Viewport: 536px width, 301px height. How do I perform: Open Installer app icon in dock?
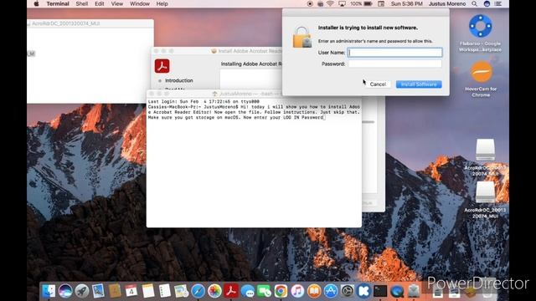point(414,291)
